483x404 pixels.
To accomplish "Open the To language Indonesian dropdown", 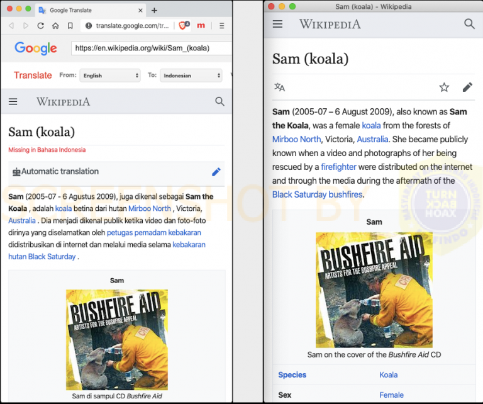I will click(191, 76).
